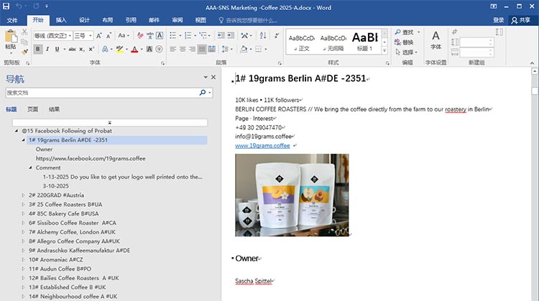Open line spacing dropdown
This screenshot has height=301, width=539.
point(231,49)
